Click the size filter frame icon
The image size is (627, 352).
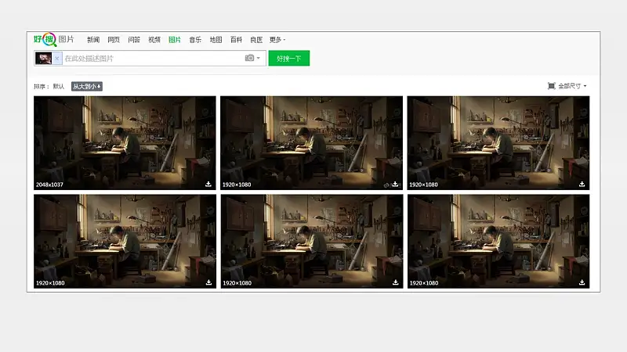point(552,86)
